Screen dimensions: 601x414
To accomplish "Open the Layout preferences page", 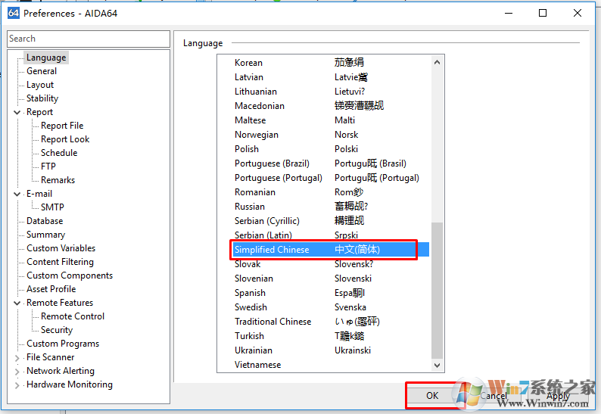I will pyautogui.click(x=40, y=85).
